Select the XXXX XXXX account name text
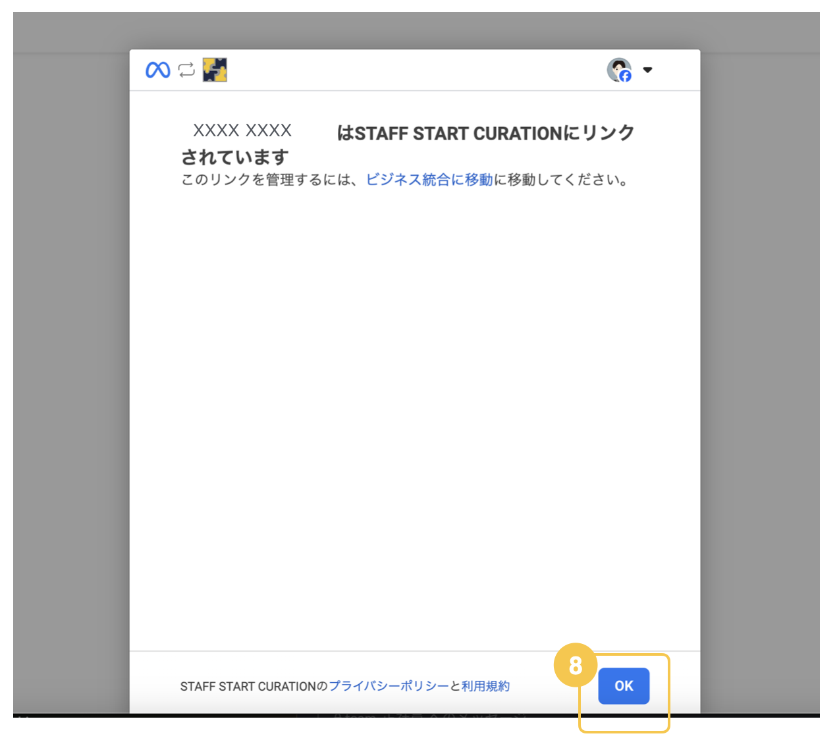839x744 pixels. (x=242, y=130)
